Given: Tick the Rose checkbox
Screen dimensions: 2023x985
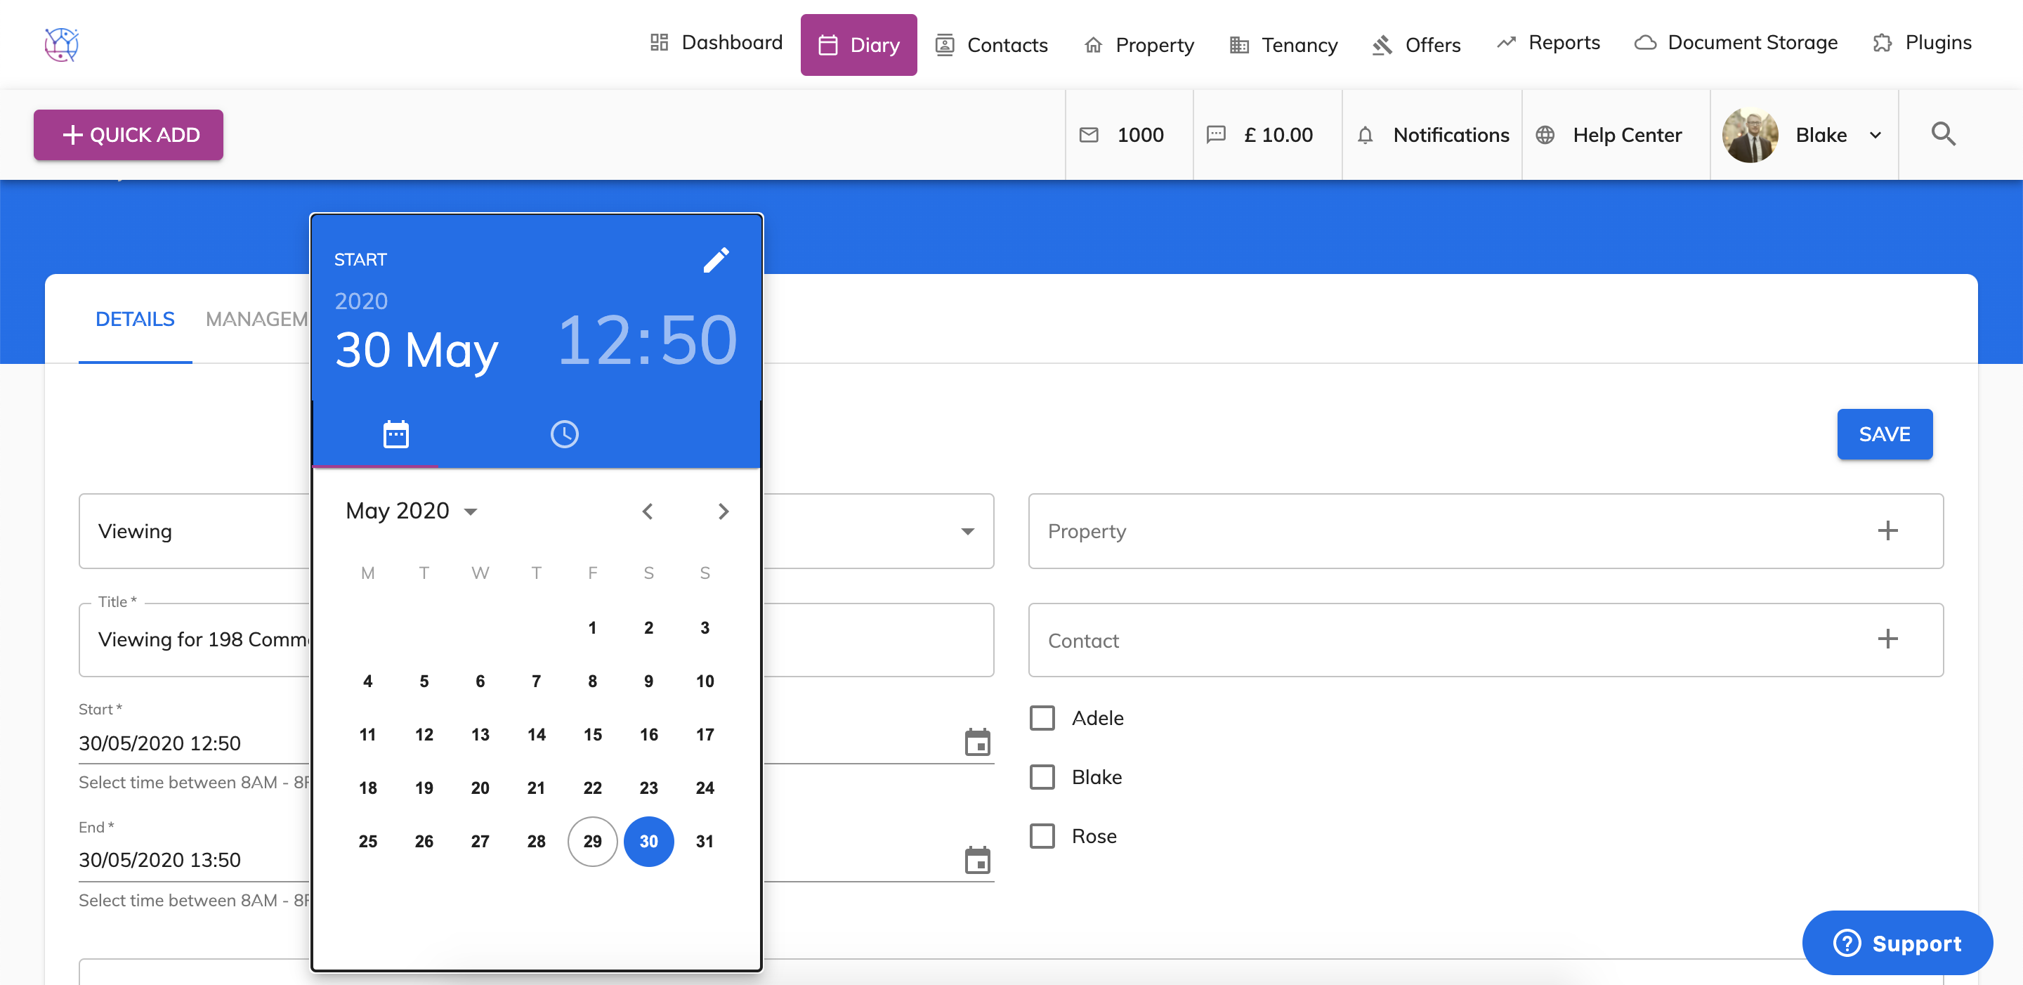Looking at the screenshot, I should (1042, 836).
